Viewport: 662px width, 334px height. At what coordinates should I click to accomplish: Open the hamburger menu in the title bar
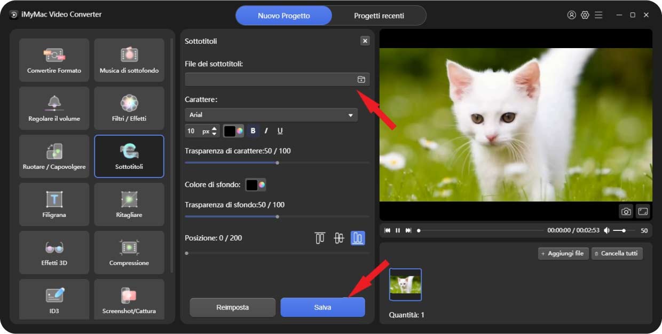[x=598, y=15]
